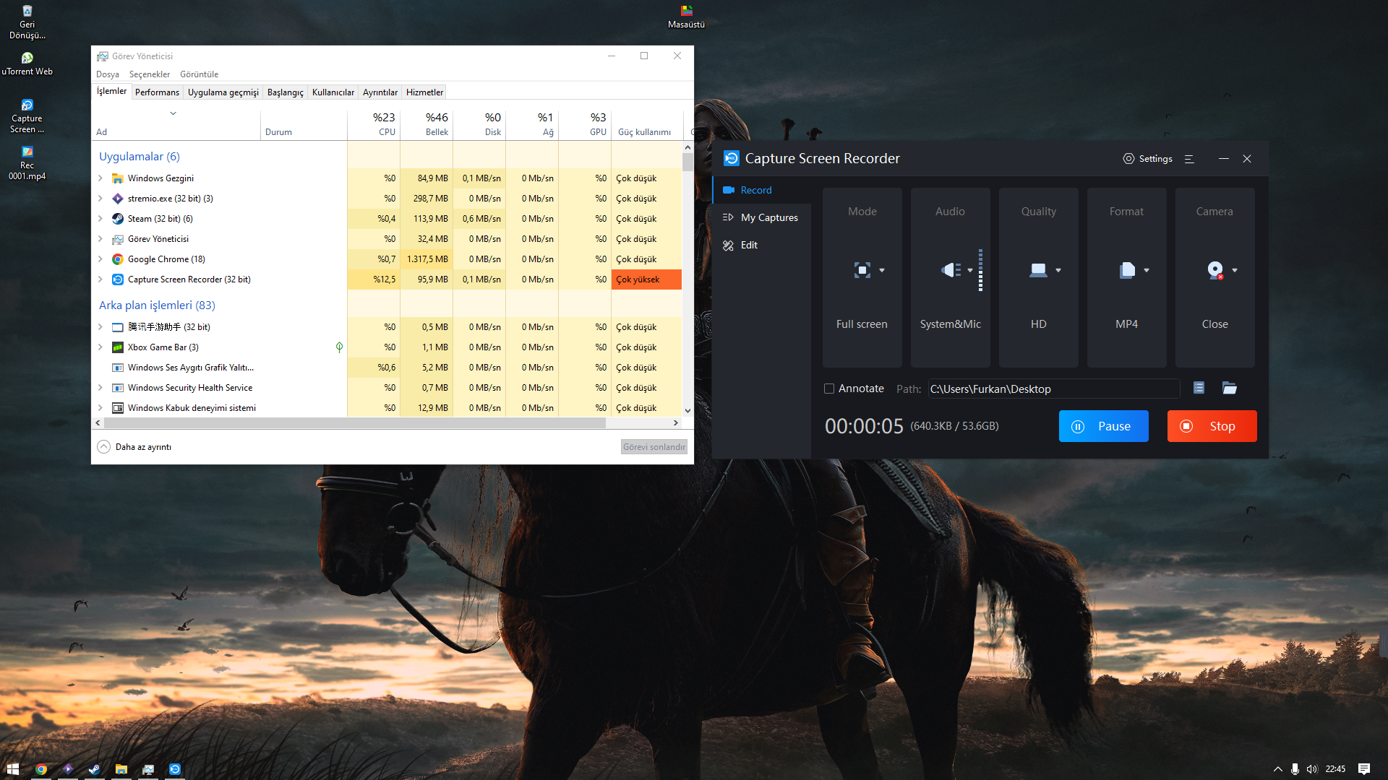
Task: Stop the recording
Action: coord(1212,426)
